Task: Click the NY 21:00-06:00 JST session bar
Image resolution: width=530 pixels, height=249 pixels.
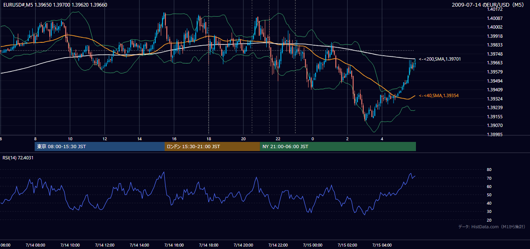Action: pos(338,146)
